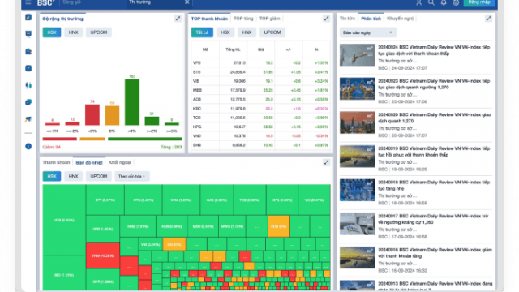Open the hamburger menu beside the BSC logo
This screenshot has width=519, height=292.
click(28, 2)
